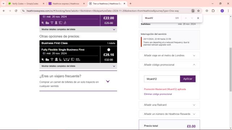Click the 'Interrupción del servicio' heading
The height and width of the screenshot is (130, 232).
point(154,34)
